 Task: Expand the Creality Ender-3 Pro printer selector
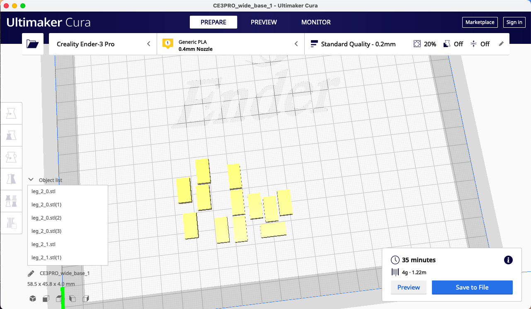(103, 44)
